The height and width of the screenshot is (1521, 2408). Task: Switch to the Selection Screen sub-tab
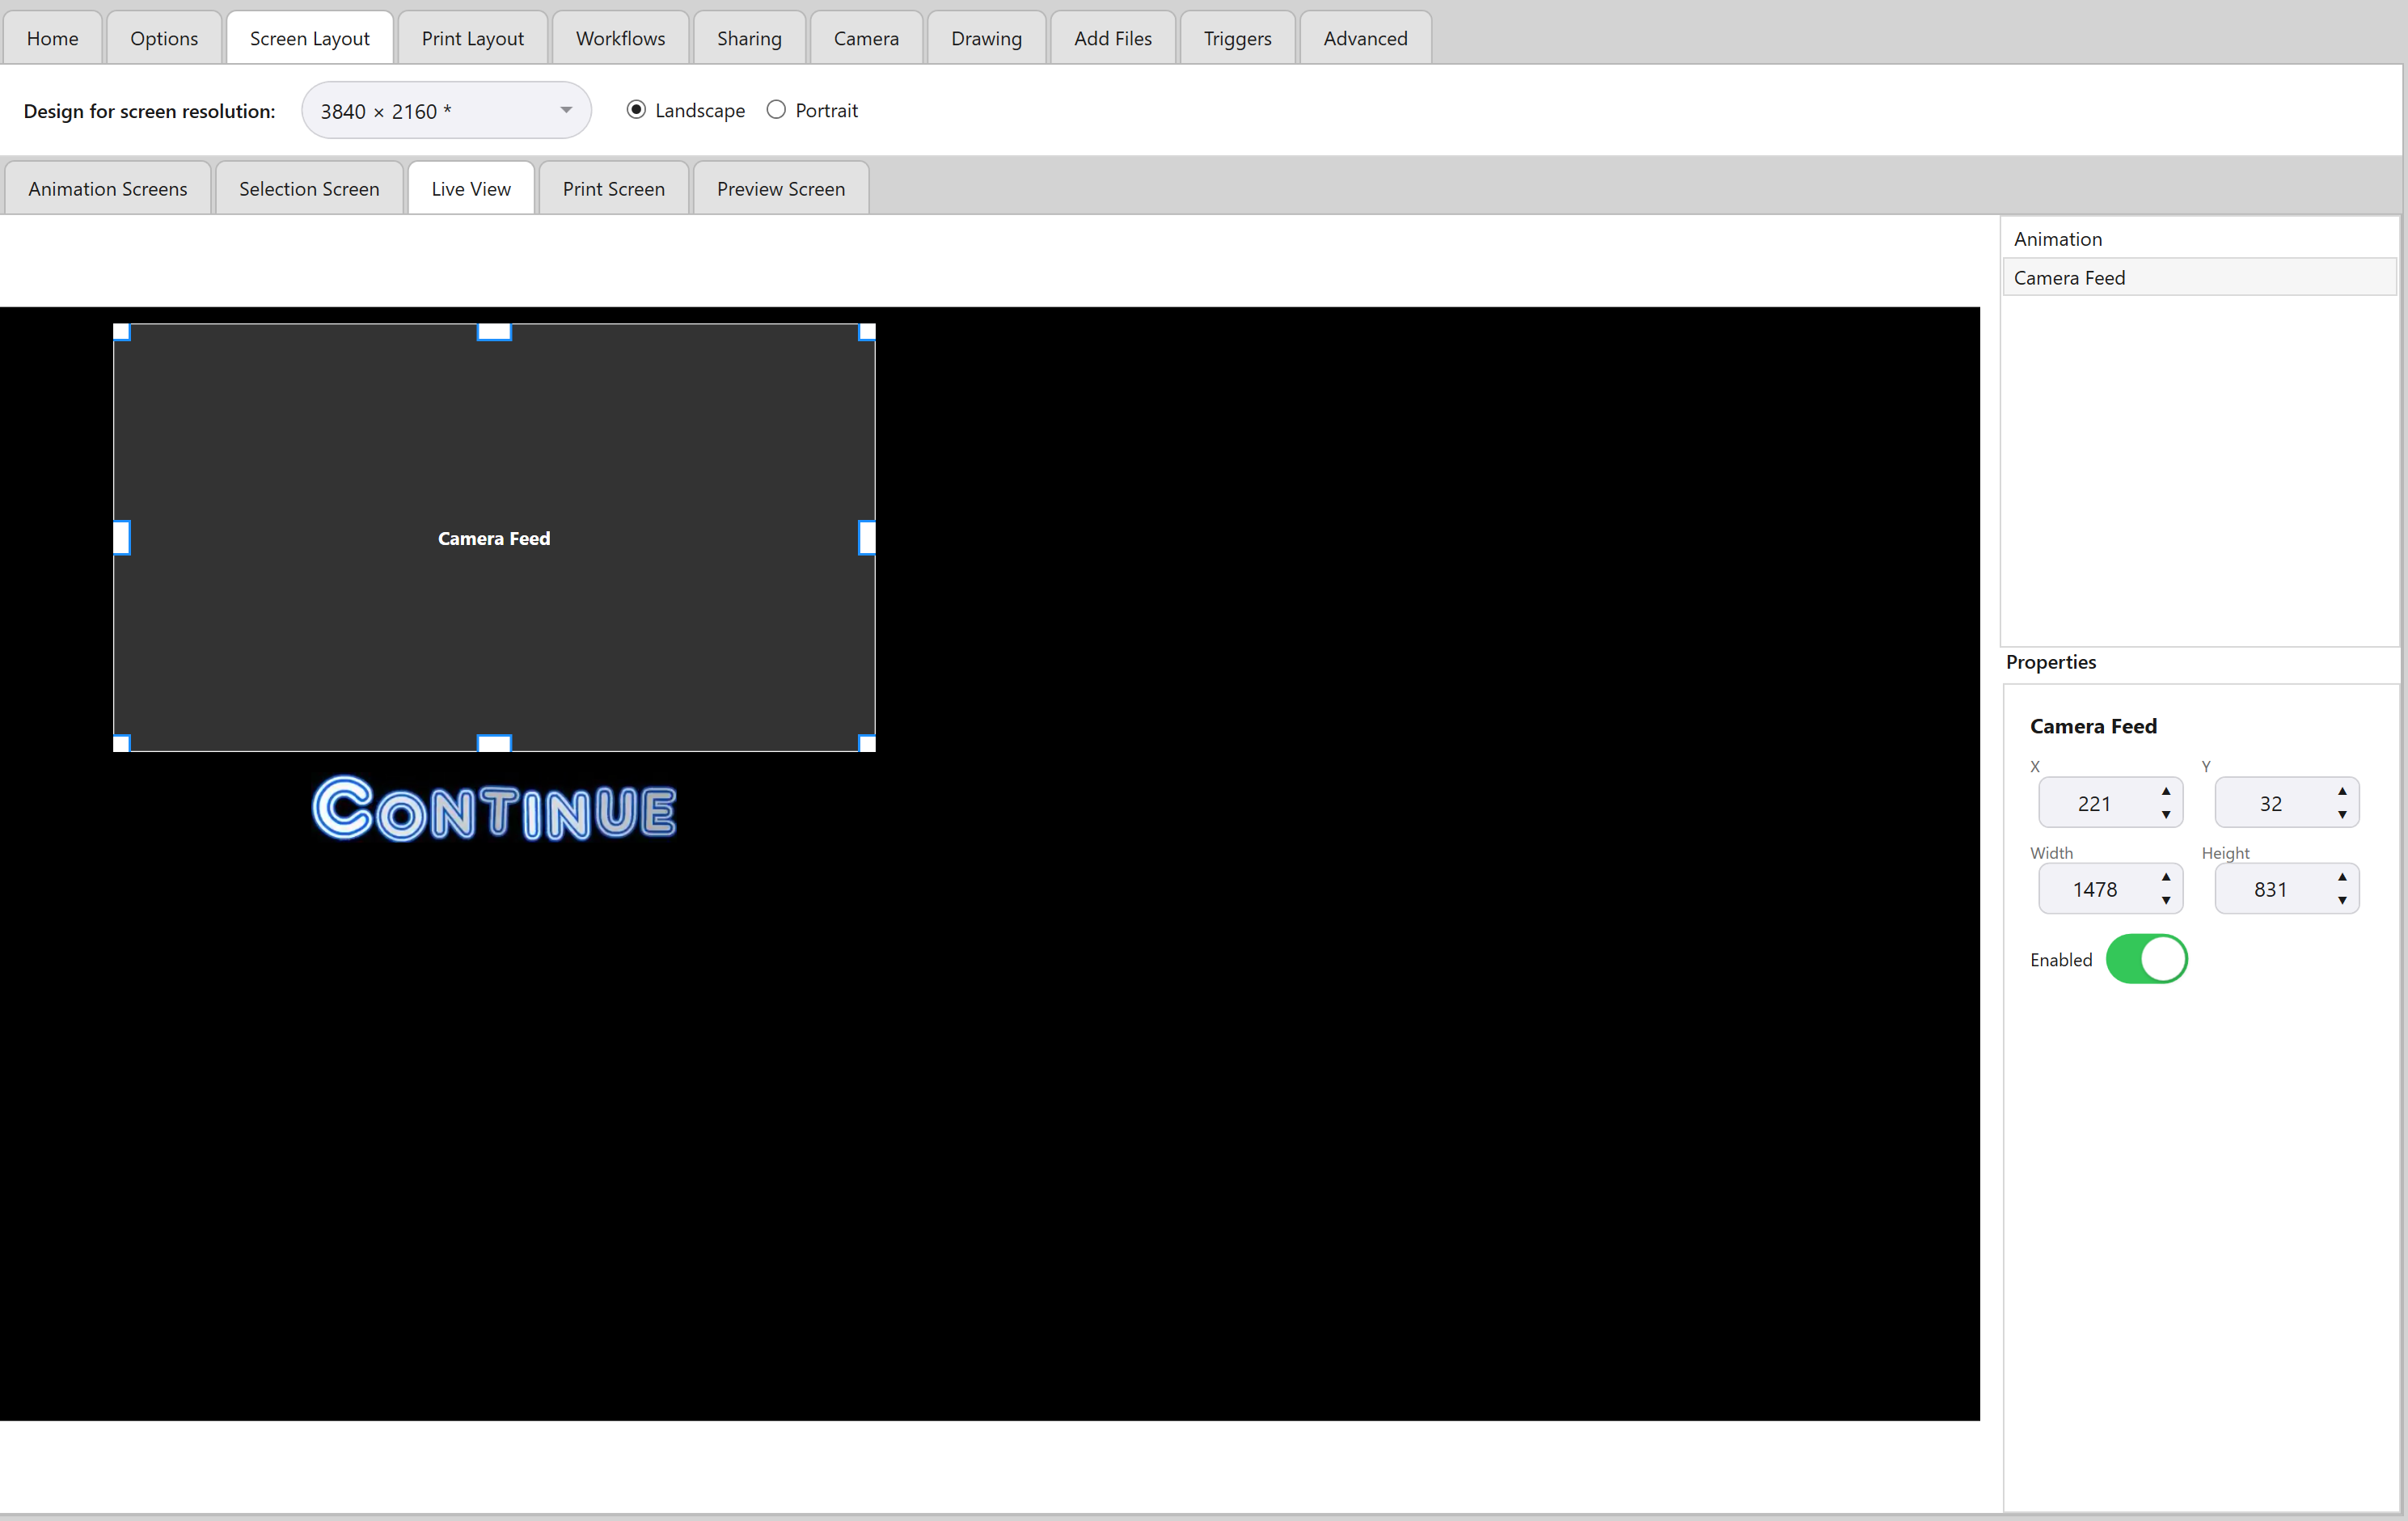309,188
